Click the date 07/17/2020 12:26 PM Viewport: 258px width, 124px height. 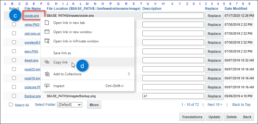click(239, 16)
